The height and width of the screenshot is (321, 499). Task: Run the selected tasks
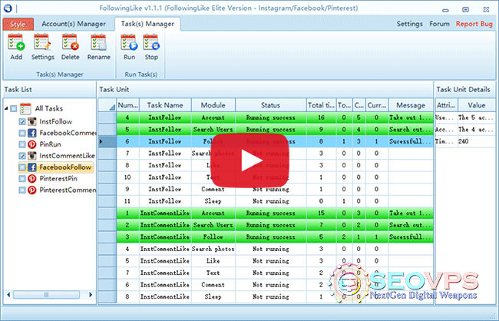129,42
